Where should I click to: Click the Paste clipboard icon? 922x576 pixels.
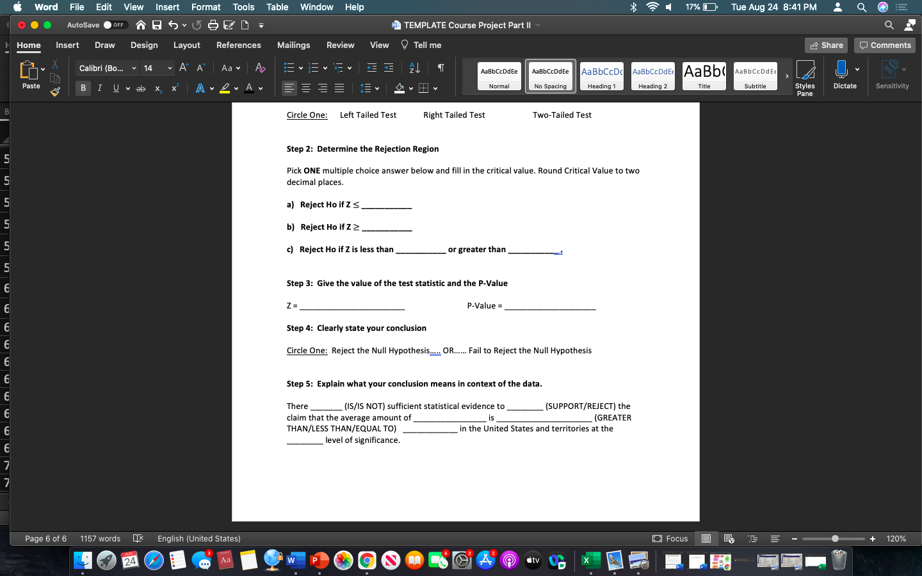(x=29, y=70)
